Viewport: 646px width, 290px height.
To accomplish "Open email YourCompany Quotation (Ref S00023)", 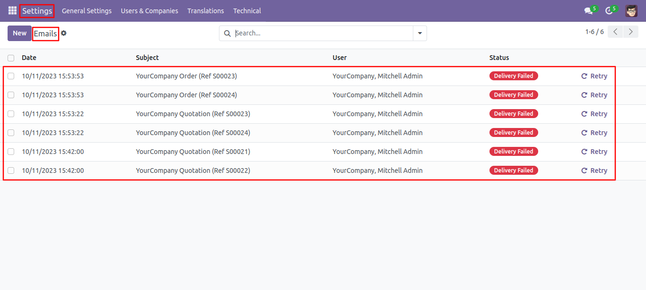I will tap(193, 114).
